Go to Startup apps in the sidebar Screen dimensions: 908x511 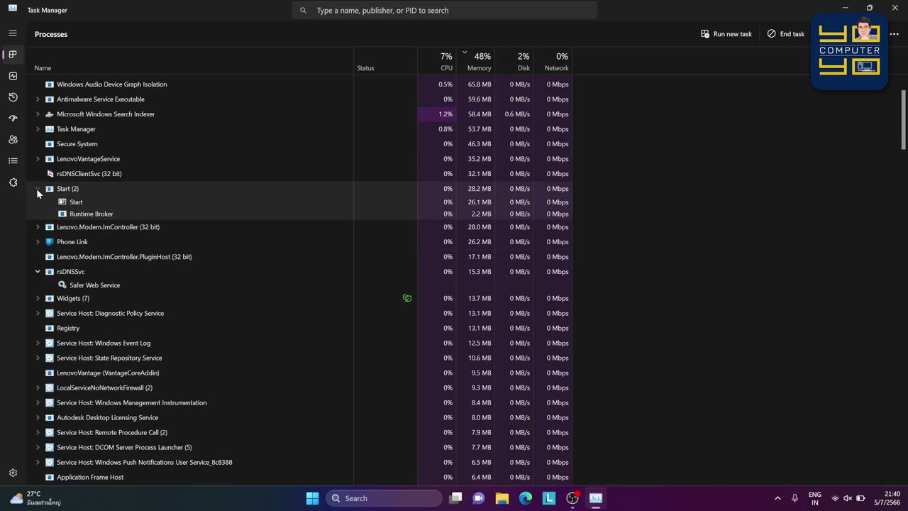(x=13, y=119)
